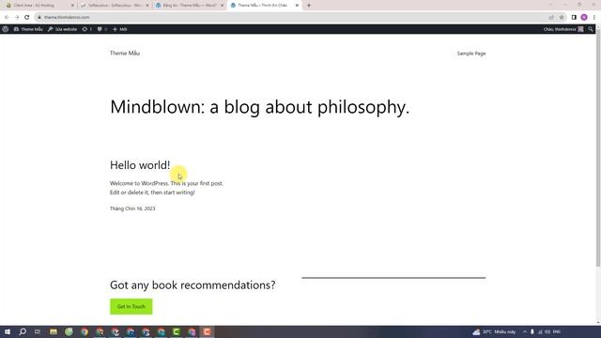Click the Welcome to WordPress excerpt text
The height and width of the screenshot is (338, 601).
pyautogui.click(x=166, y=188)
